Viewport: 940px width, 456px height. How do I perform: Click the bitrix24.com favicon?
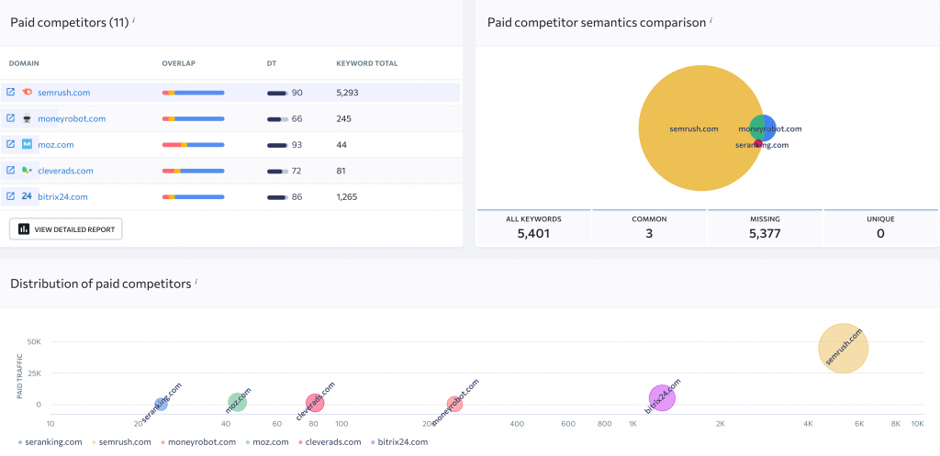(27, 196)
